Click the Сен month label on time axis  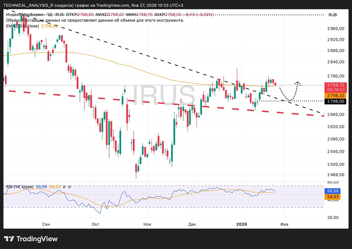(46, 224)
